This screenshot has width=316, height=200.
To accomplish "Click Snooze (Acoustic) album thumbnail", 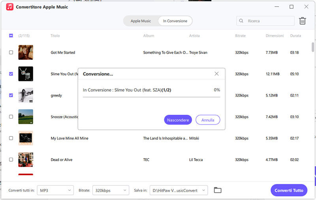I will point(26,117).
